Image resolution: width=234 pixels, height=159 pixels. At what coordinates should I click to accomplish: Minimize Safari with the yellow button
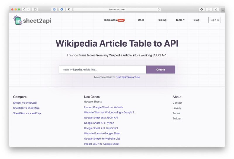16,9
